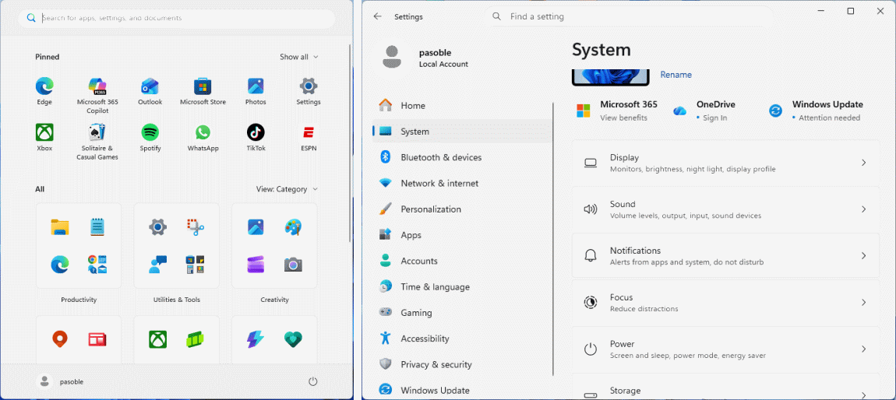Go to Bluetooth & devices
The width and height of the screenshot is (896, 400).
462,157
